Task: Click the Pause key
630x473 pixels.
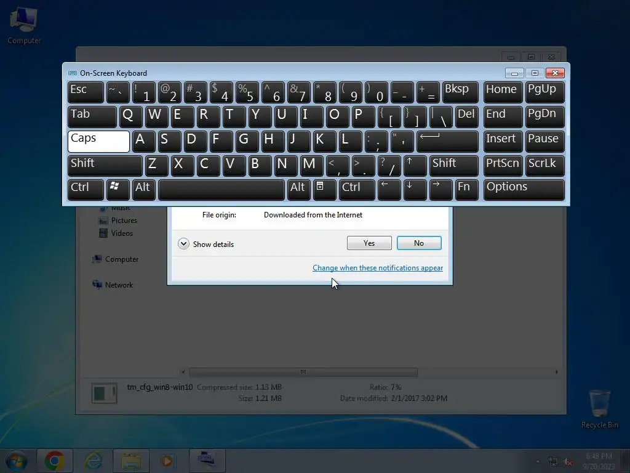Action: click(x=545, y=141)
